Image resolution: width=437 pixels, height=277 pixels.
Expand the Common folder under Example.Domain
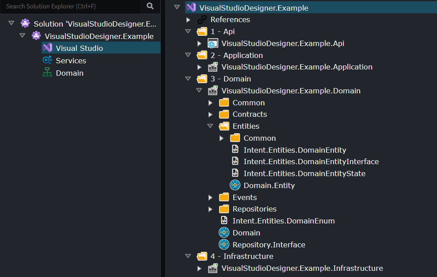[x=210, y=103]
